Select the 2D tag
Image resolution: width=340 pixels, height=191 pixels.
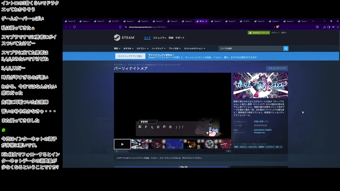[x=277, y=147]
